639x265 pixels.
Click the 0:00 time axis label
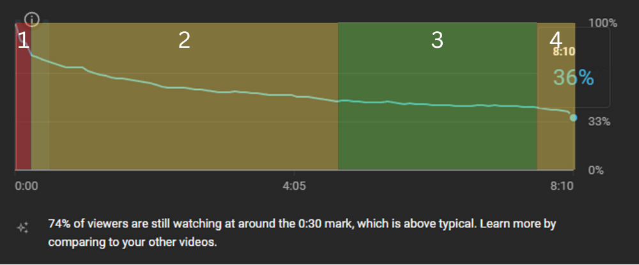click(26, 187)
